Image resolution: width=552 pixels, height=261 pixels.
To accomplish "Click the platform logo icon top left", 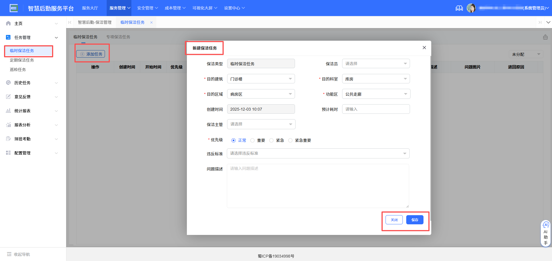I will pos(14,8).
